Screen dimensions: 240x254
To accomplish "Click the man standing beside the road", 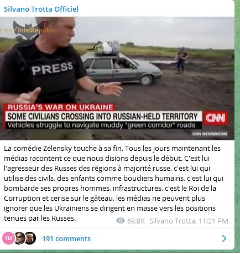I will tap(181, 60).
